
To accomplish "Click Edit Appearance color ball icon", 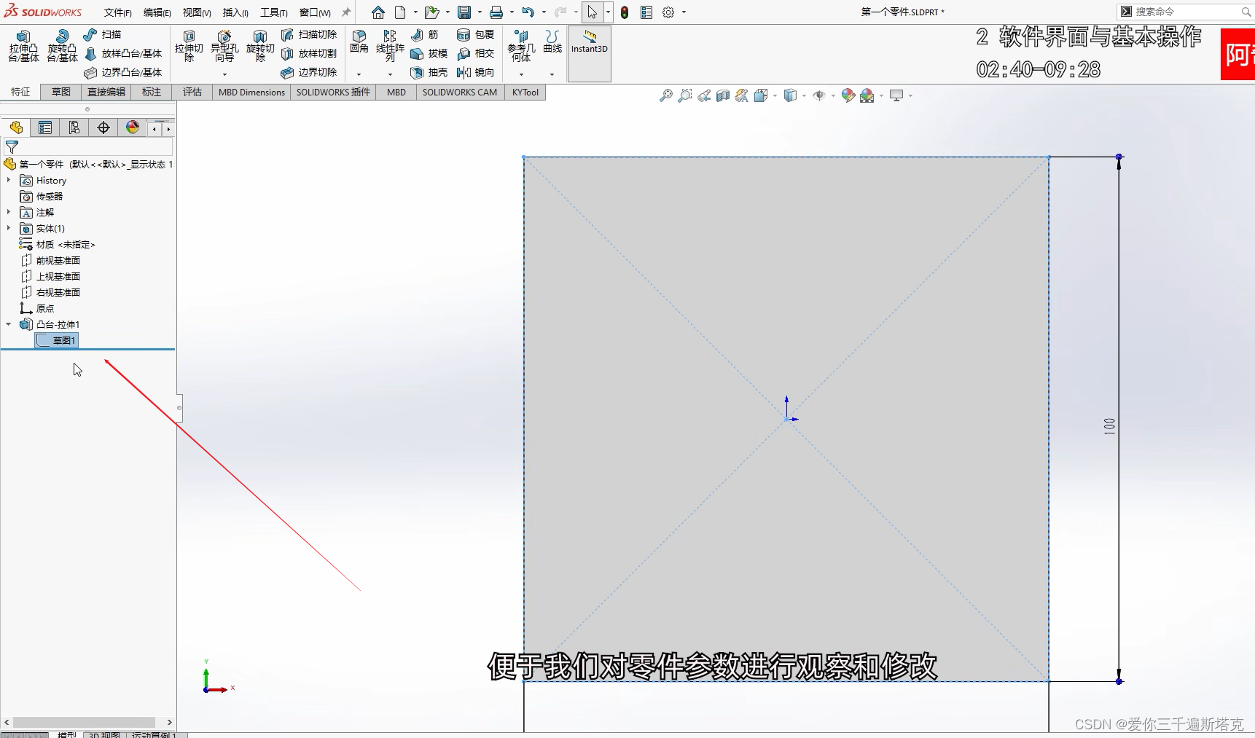I will (848, 95).
